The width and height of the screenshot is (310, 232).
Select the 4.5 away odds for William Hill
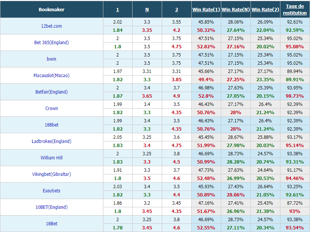pos(177,162)
